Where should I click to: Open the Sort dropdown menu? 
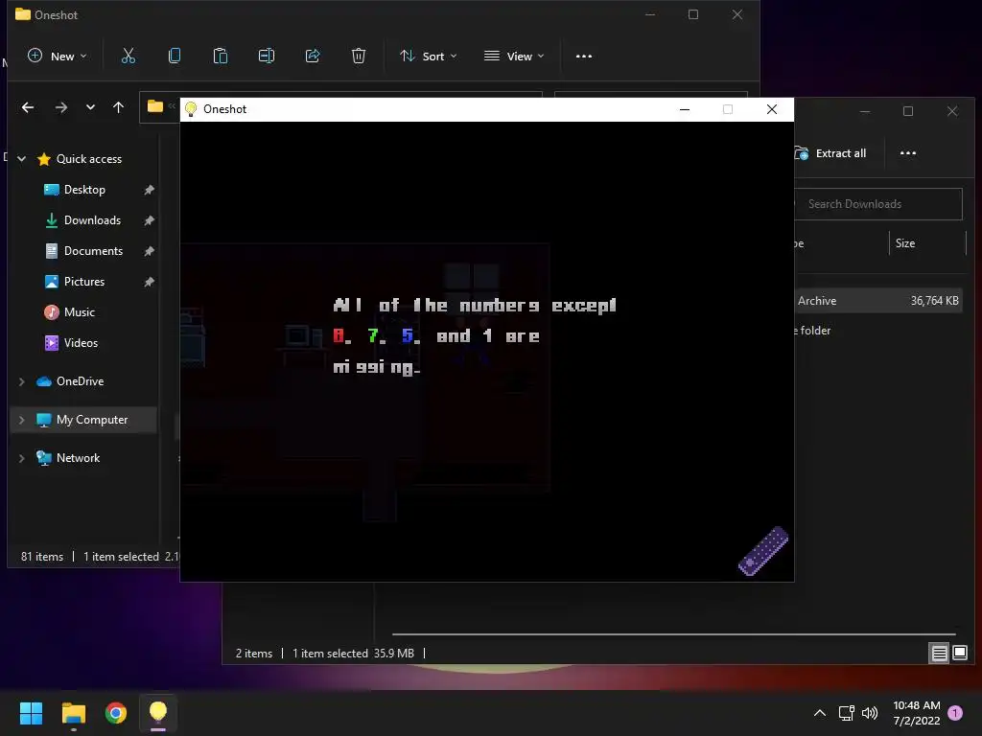pyautogui.click(x=429, y=57)
